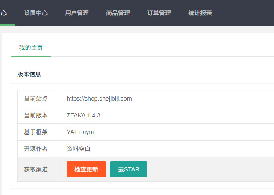Go to 用户管理 in the top navigation
This screenshot has height=195, width=274.
pos(77,13)
